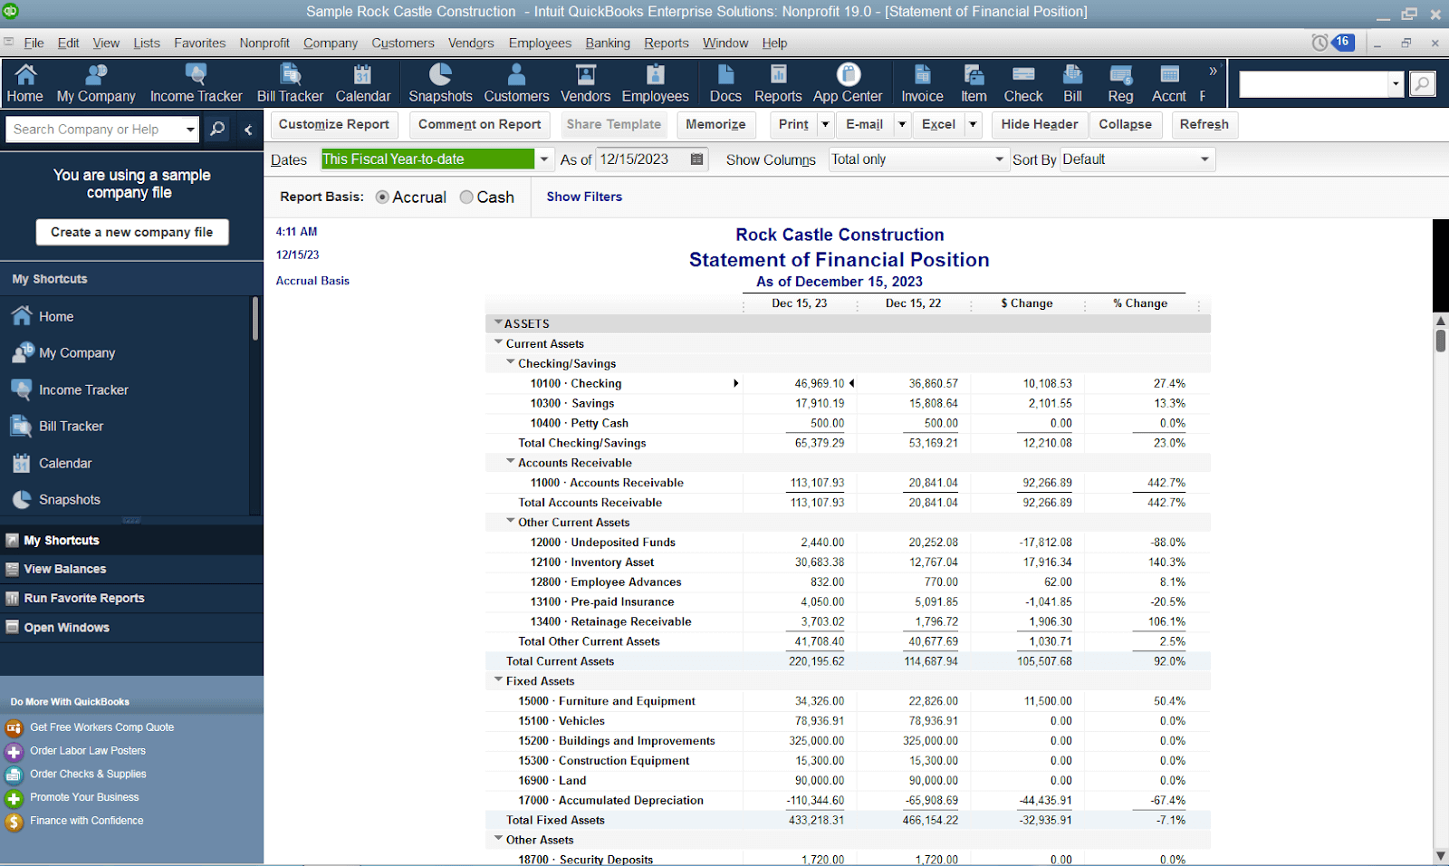
Task: Open the Check writing icon
Action: tap(1023, 83)
